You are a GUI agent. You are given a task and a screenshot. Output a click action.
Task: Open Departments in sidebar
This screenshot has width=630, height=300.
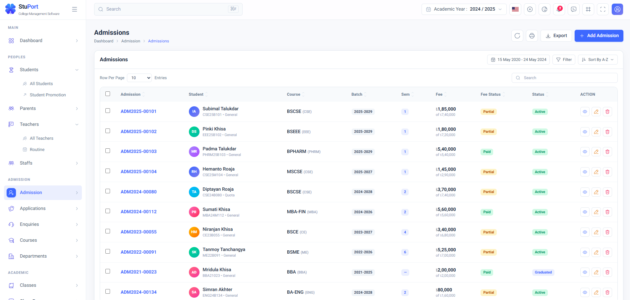[x=43, y=256]
